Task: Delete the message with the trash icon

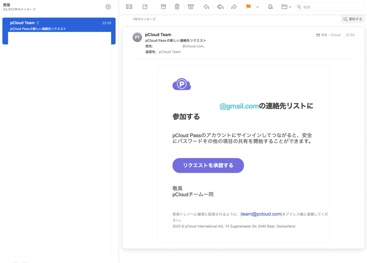Action: [177, 7]
